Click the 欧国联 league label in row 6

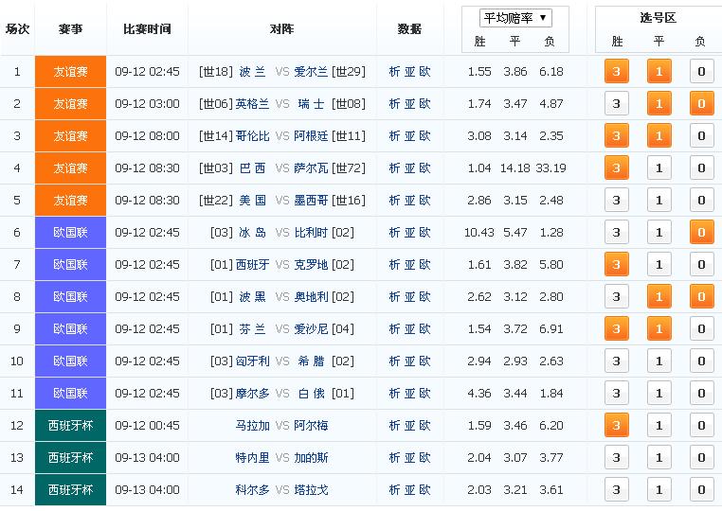[x=70, y=232]
